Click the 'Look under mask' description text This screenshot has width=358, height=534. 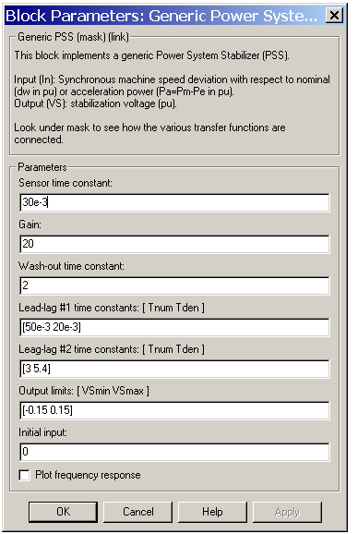click(149, 133)
